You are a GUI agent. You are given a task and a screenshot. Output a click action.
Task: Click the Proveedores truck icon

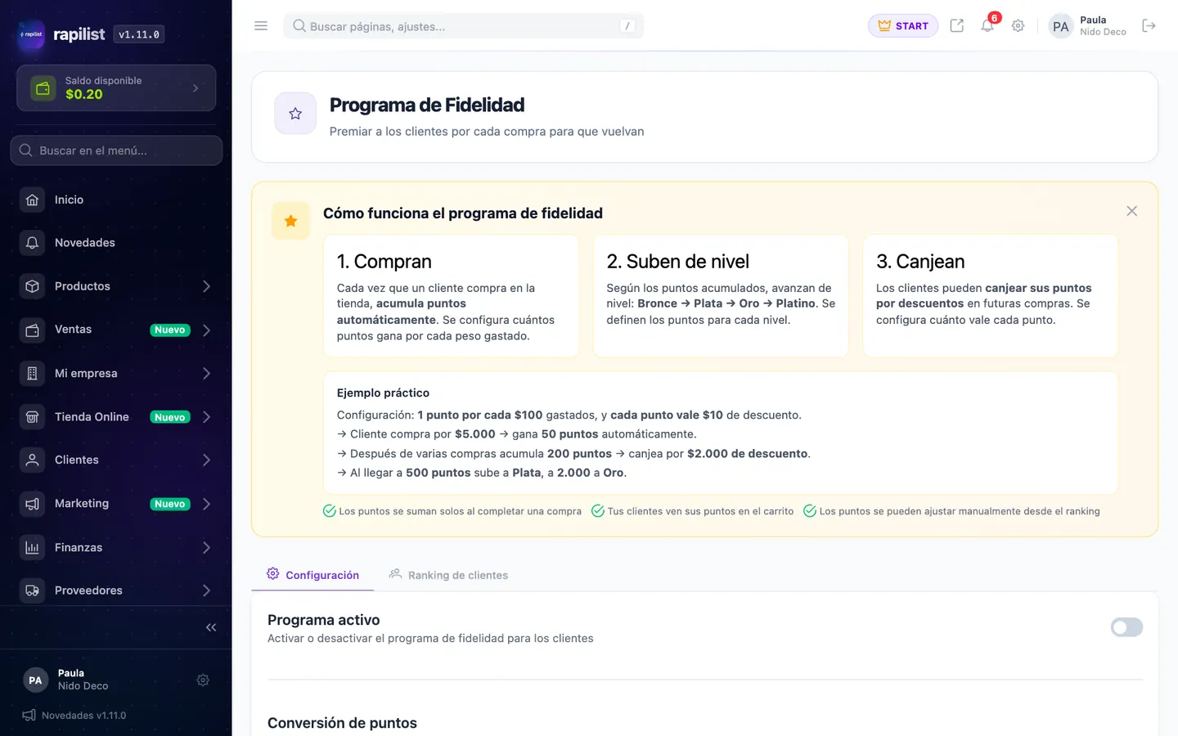pyautogui.click(x=32, y=590)
